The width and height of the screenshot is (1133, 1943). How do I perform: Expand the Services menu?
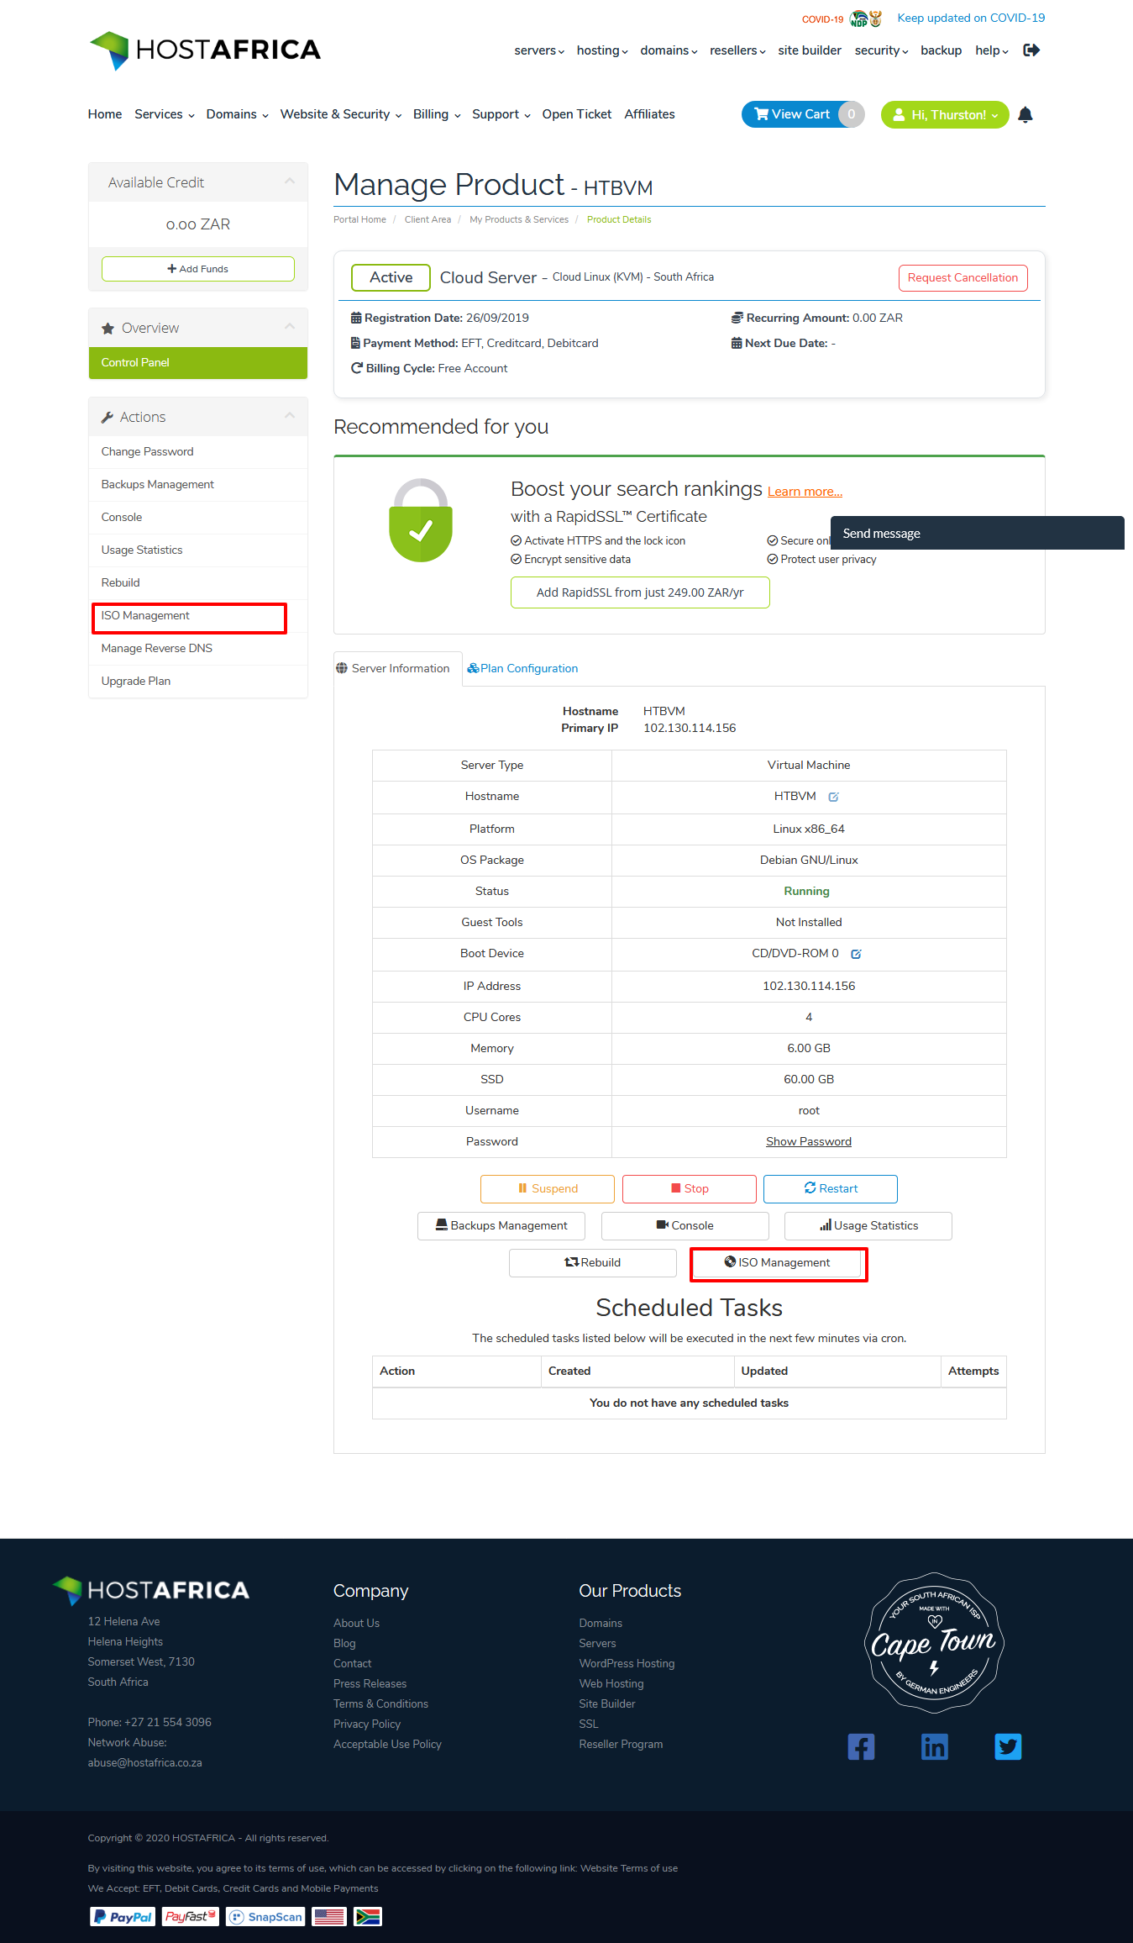pos(165,114)
